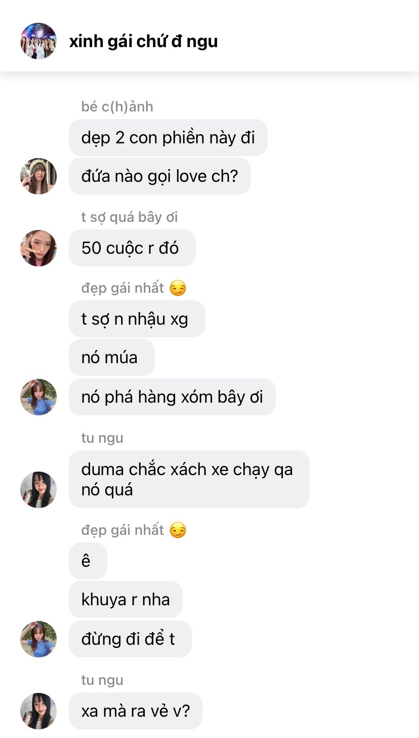Select message "khuya r nha"
Image resolution: width=419 pixels, height=738 pixels.
click(125, 600)
